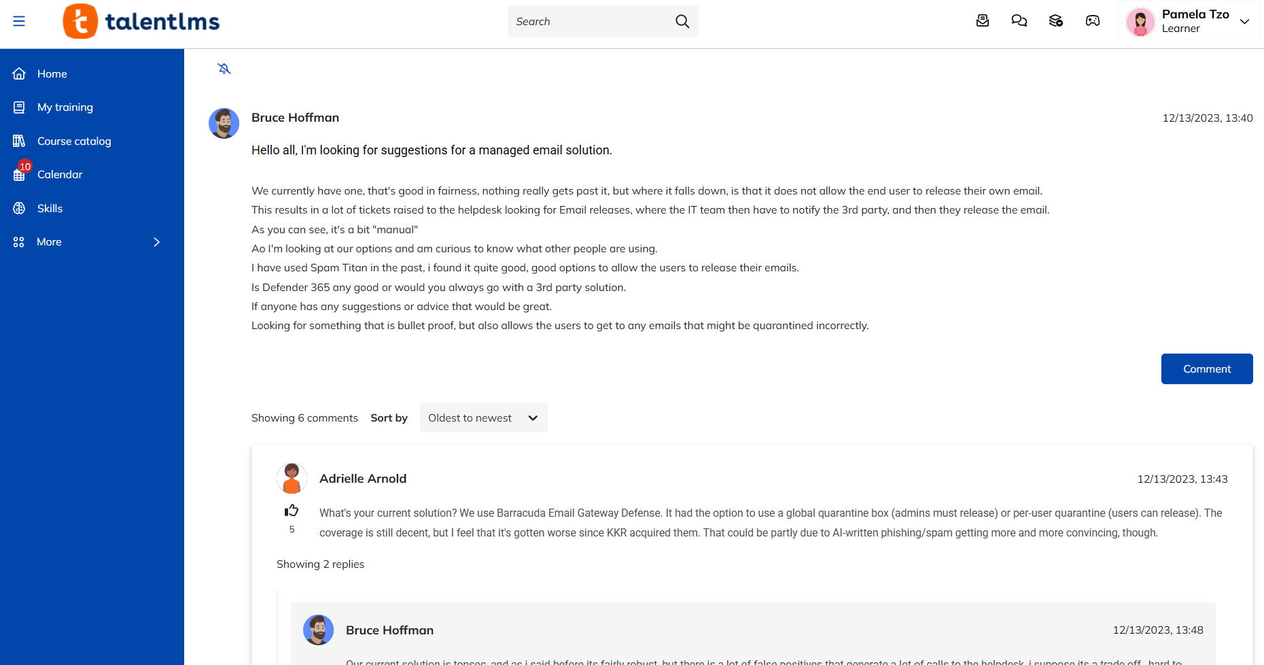
Task: Open the gamification controller icon
Action: pyautogui.click(x=1093, y=21)
